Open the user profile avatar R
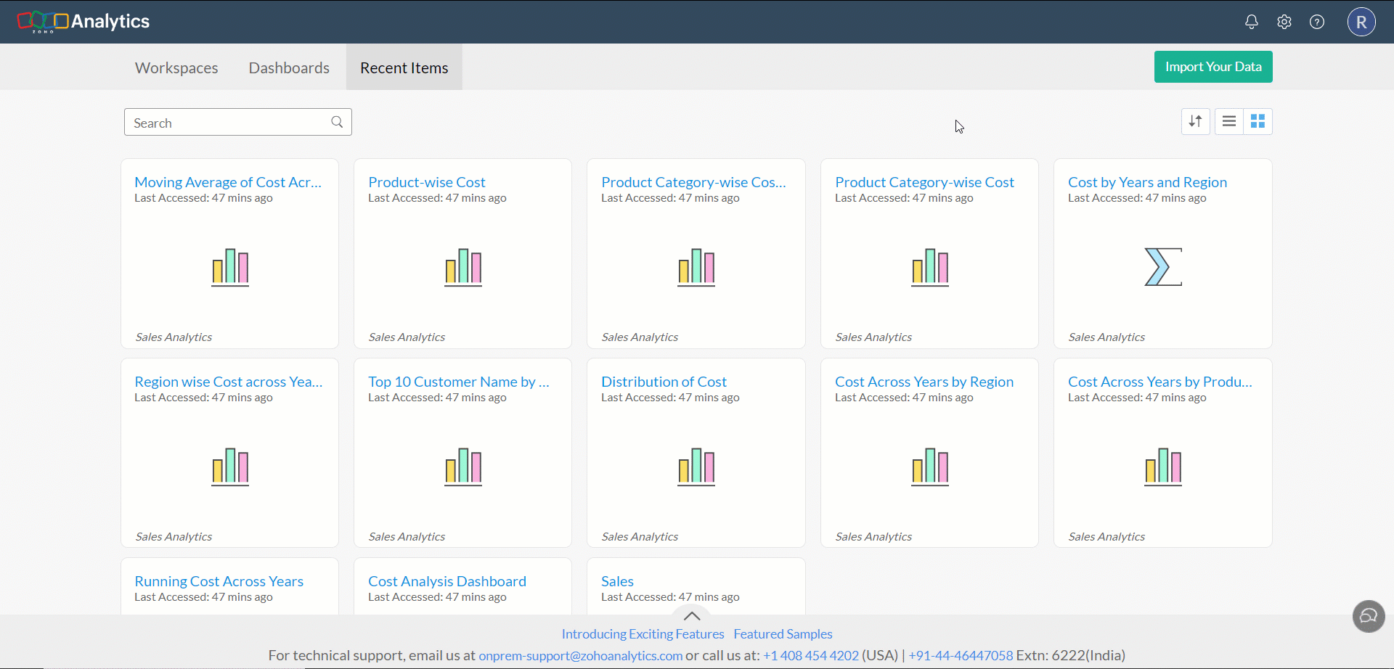This screenshot has width=1394, height=669. click(x=1361, y=22)
